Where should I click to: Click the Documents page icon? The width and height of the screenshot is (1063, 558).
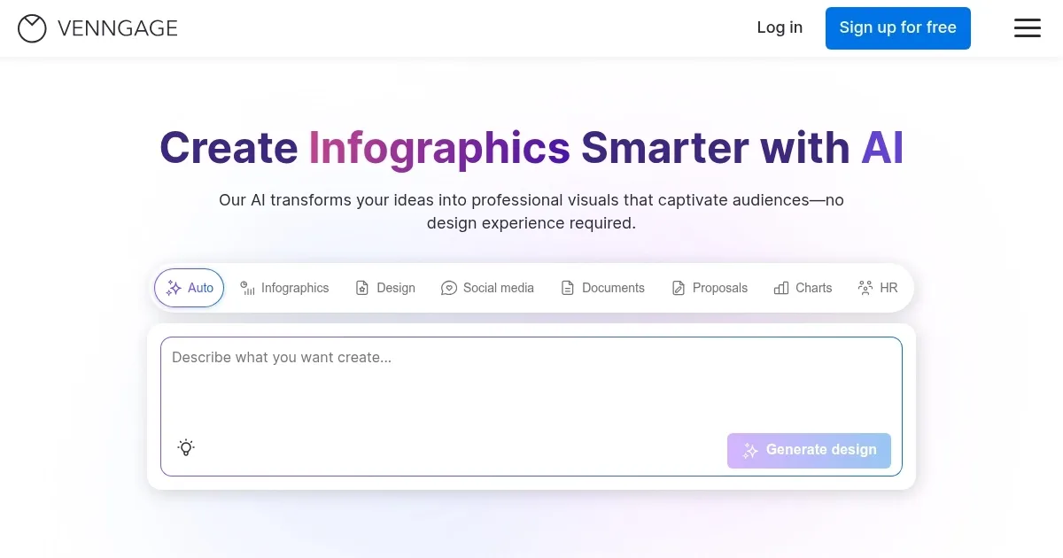pos(567,288)
